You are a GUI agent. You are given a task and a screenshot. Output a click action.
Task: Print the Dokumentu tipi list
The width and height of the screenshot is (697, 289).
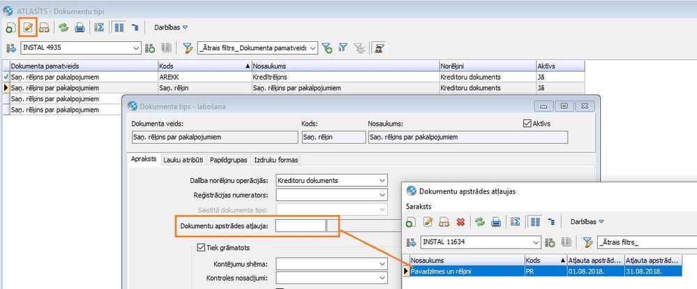[x=80, y=27]
